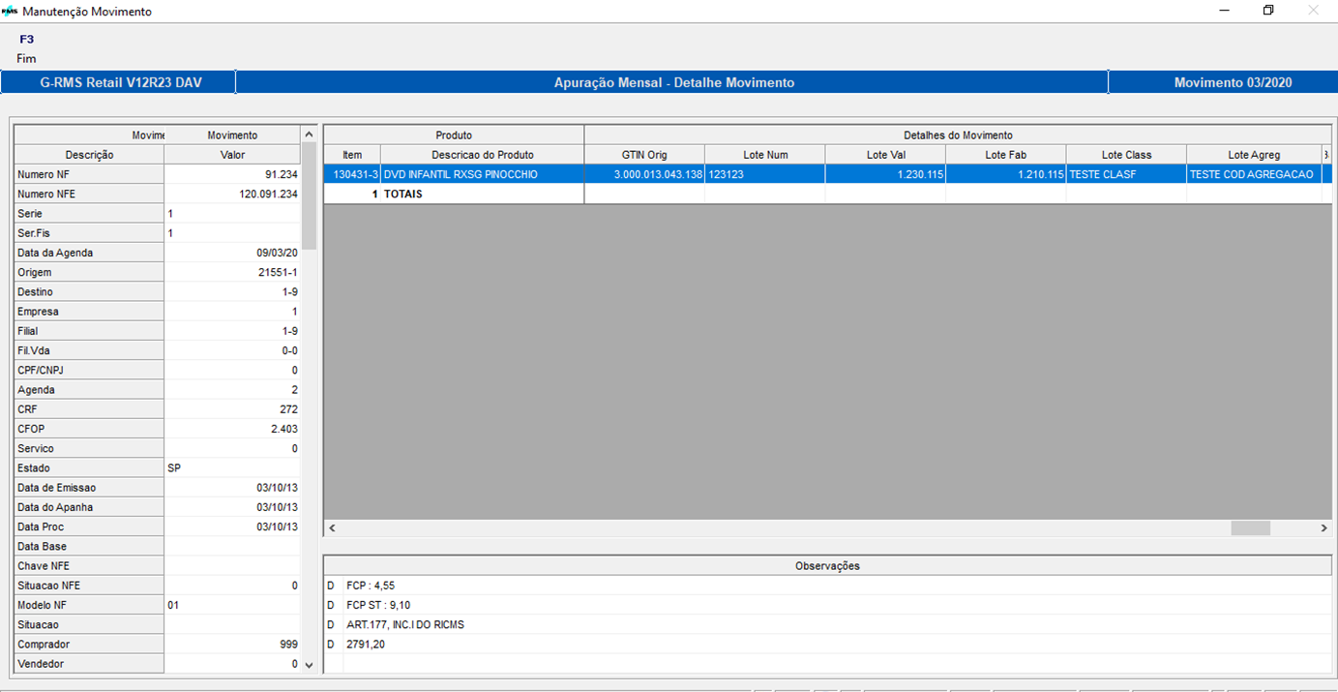Click Modelo NF value 01
This screenshot has width=1338, height=692.
232,605
